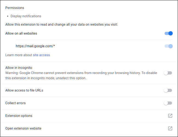Click the Open extension website launch icon
This screenshot has width=178, height=137.
point(170,128)
